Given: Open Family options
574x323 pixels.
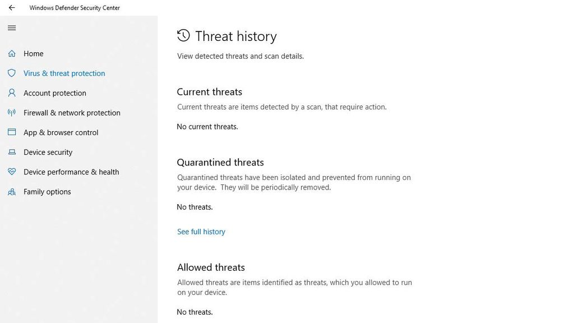Looking at the screenshot, I should 47,191.
